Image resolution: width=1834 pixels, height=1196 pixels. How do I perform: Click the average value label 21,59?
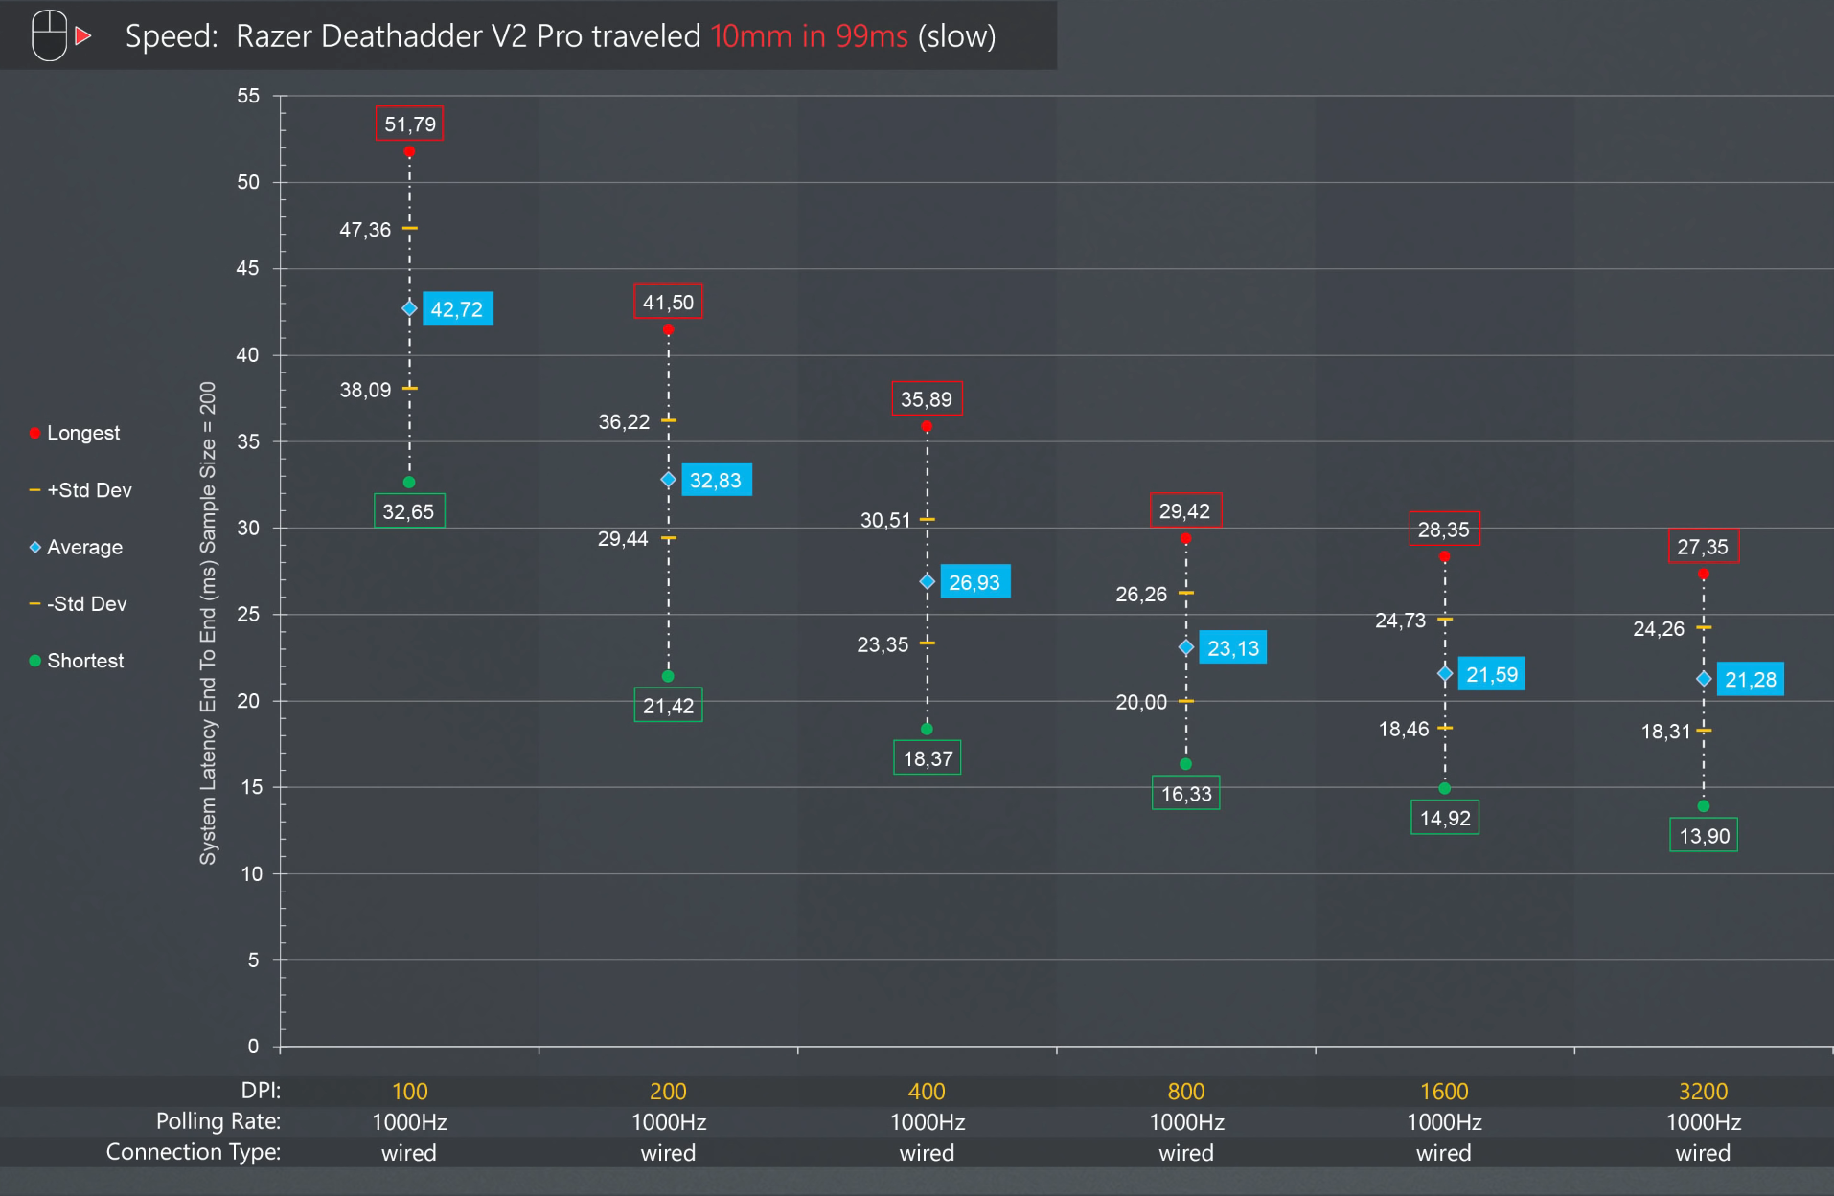(x=1492, y=674)
